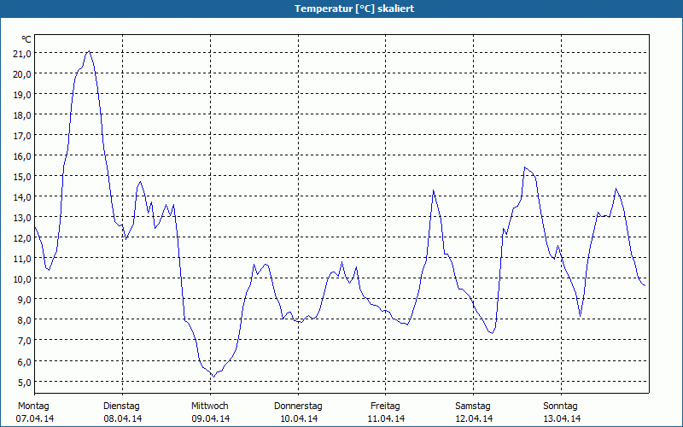
Task: Select the 20,0 axis value
Action: point(22,74)
